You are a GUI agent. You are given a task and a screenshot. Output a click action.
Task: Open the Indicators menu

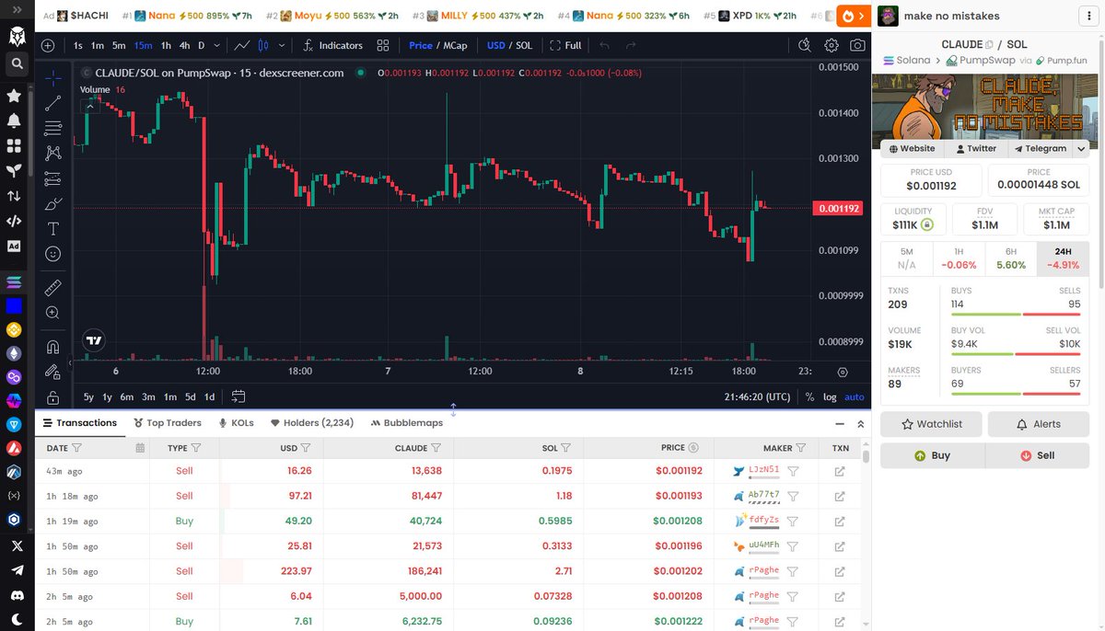point(332,45)
